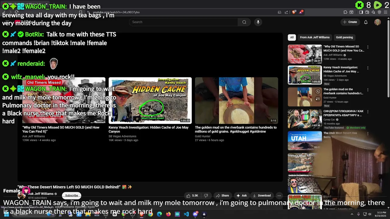The image size is (390, 219).
Task: Open end-screen Kenny Veach Hidden Cache thumbnail
Action: click(150, 100)
